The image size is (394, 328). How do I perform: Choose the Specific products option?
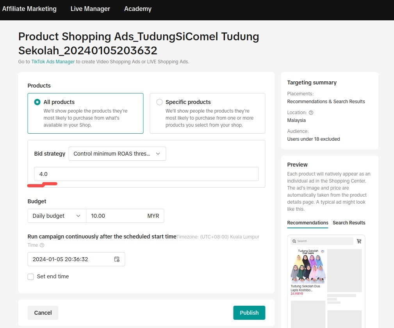tap(159, 102)
